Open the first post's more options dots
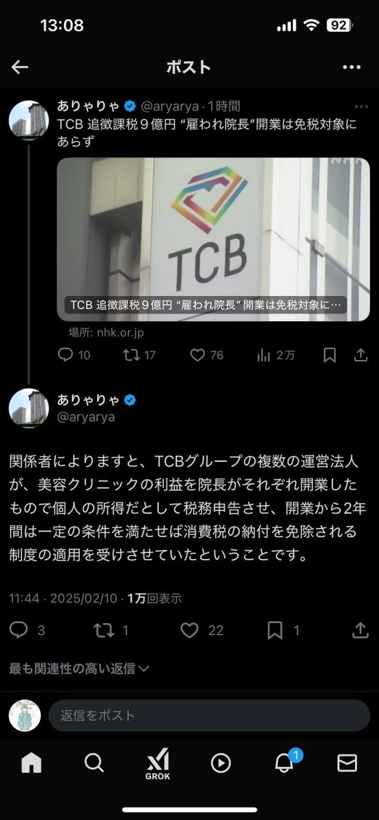The height and width of the screenshot is (820, 379). click(x=361, y=107)
